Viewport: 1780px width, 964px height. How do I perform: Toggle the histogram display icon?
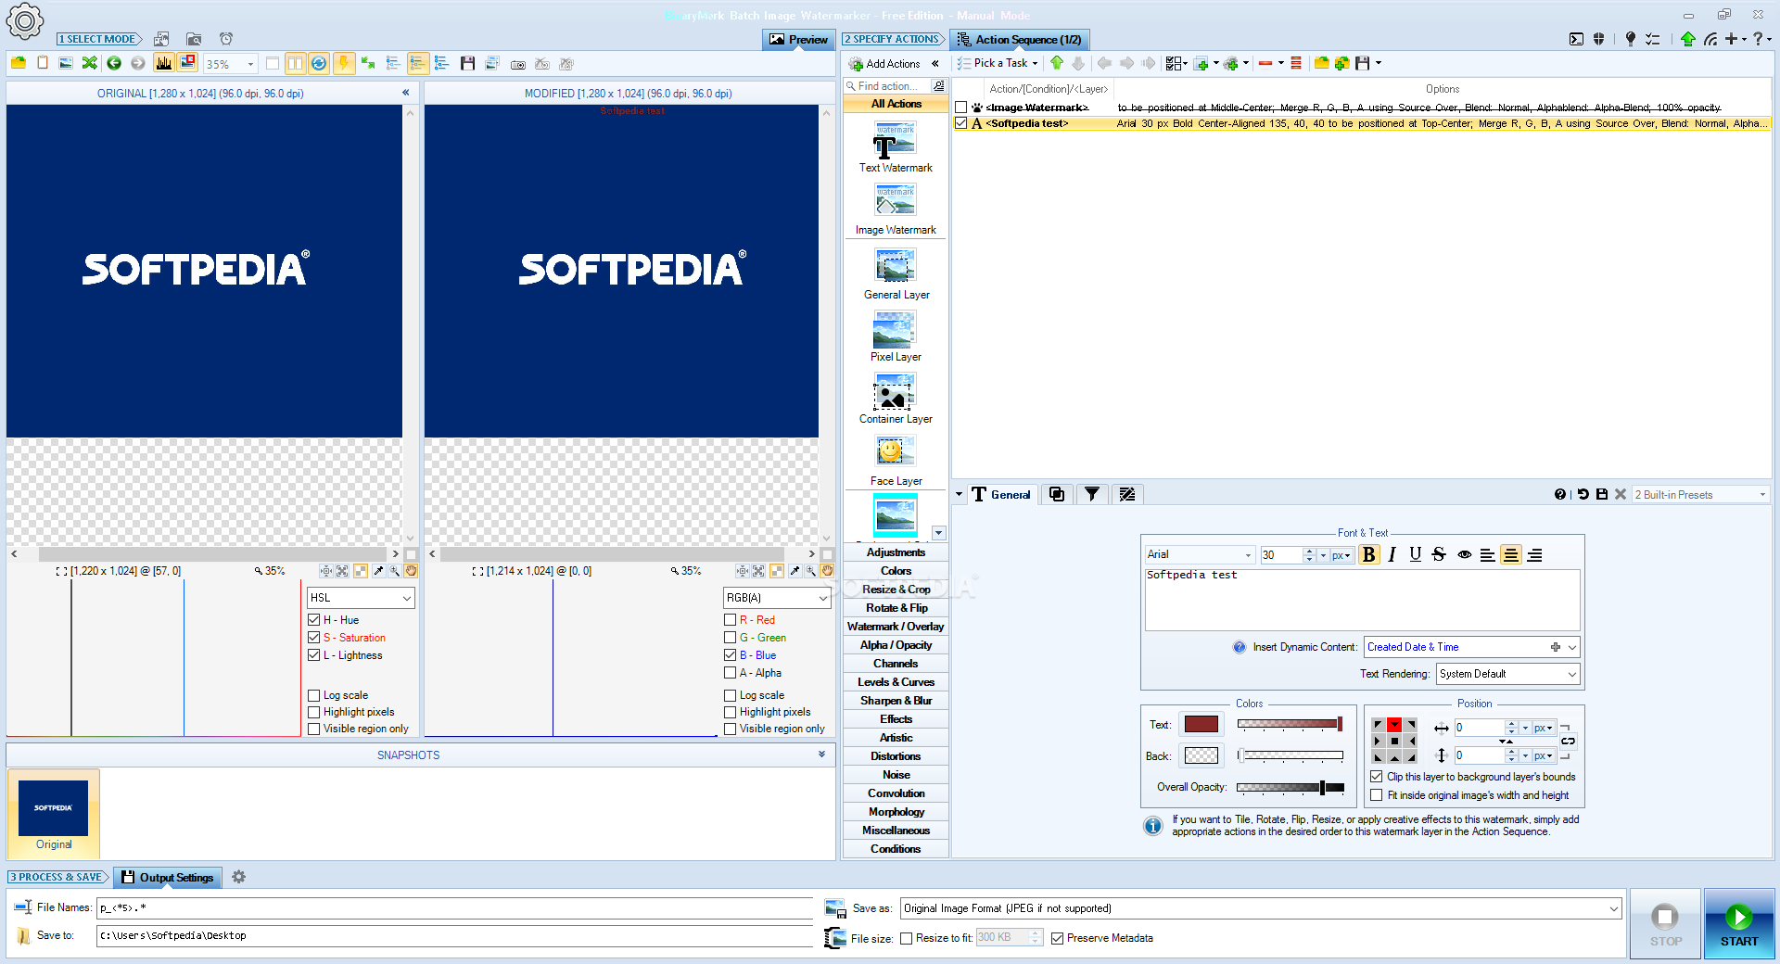(x=164, y=63)
